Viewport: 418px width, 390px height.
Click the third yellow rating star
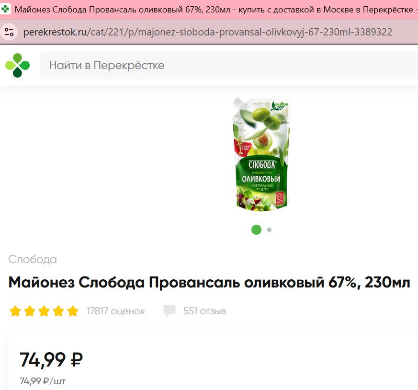[x=44, y=311]
